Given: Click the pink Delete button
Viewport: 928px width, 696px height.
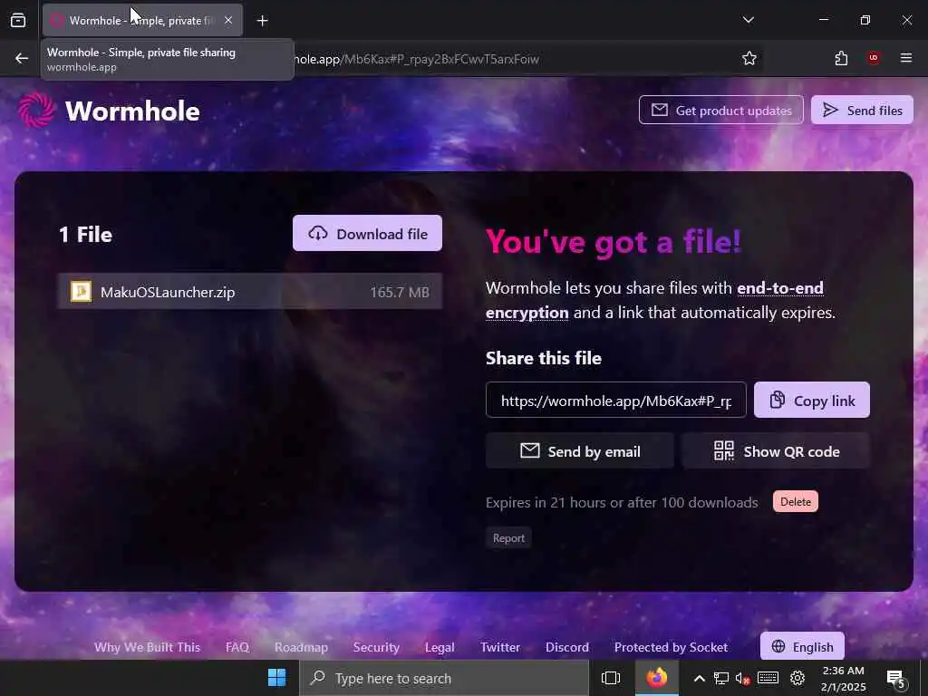Looking at the screenshot, I should 796,501.
